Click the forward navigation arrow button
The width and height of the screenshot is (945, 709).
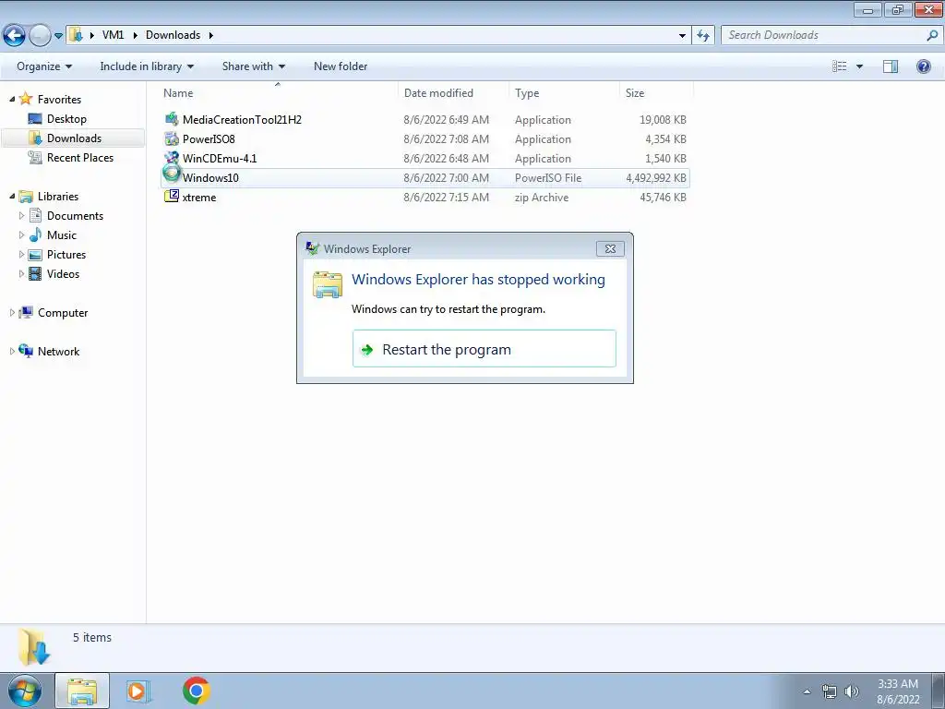[40, 36]
